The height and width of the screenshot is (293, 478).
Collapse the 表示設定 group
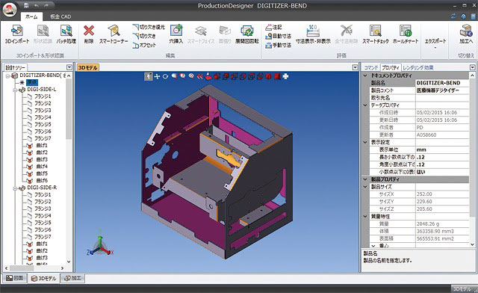pos(365,142)
